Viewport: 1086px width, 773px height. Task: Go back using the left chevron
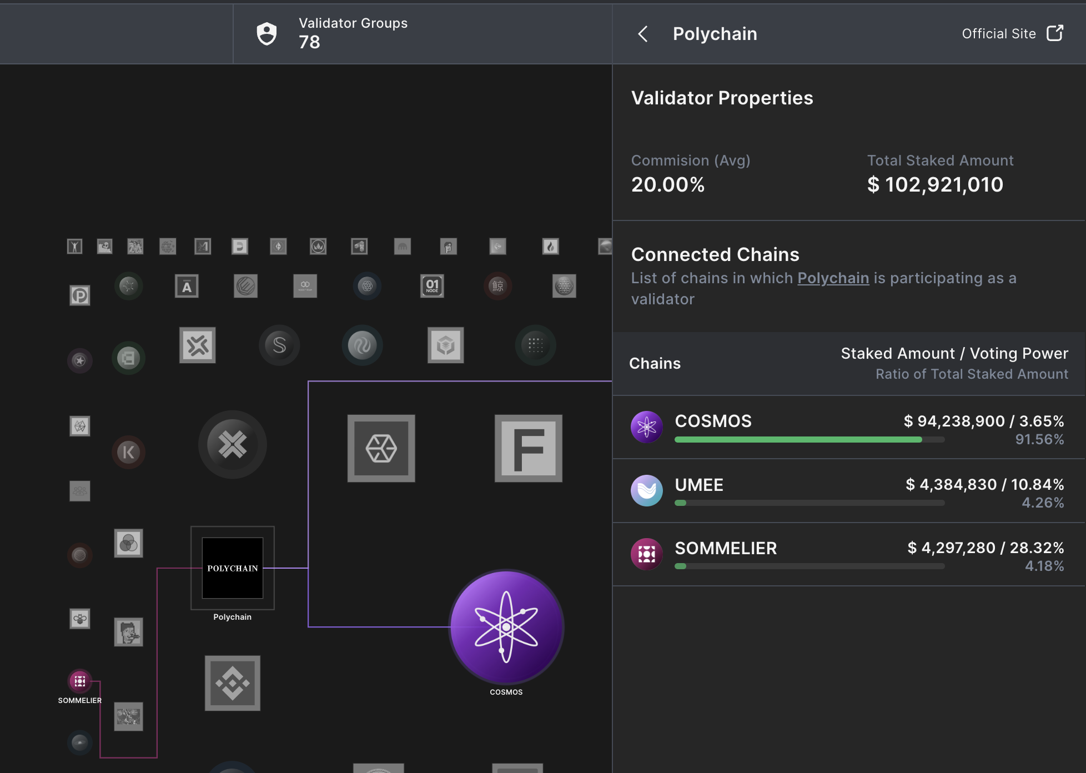click(643, 34)
